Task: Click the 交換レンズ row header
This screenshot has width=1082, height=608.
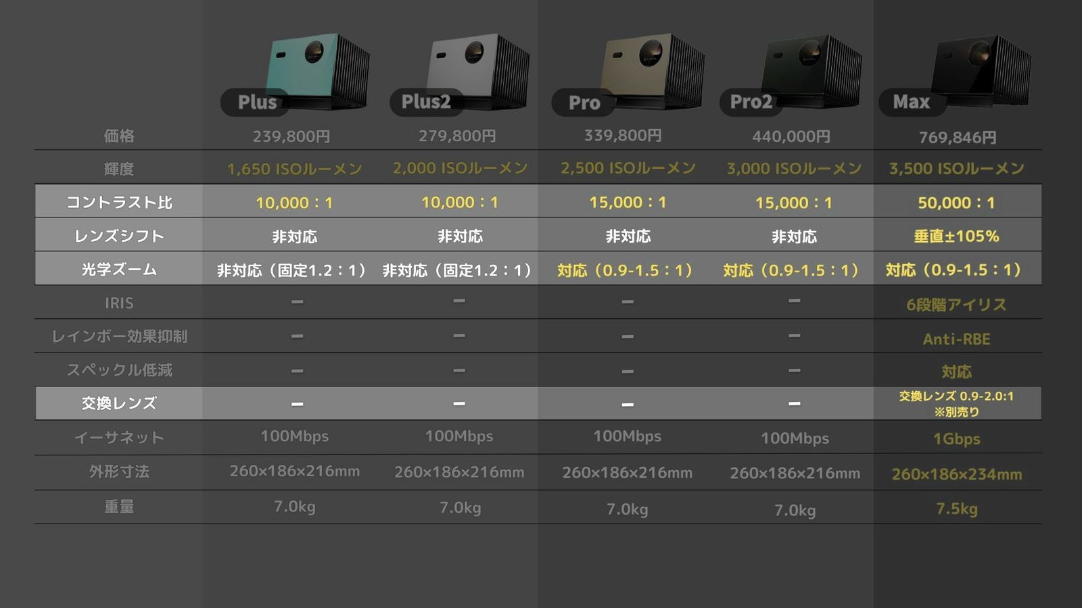Action: point(119,403)
